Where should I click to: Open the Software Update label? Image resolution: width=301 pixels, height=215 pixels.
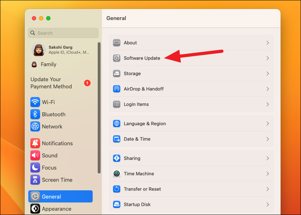coord(142,58)
